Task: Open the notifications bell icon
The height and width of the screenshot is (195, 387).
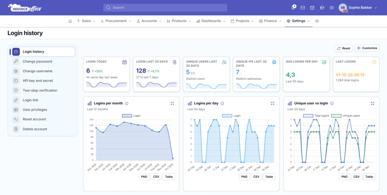Action: point(293,8)
